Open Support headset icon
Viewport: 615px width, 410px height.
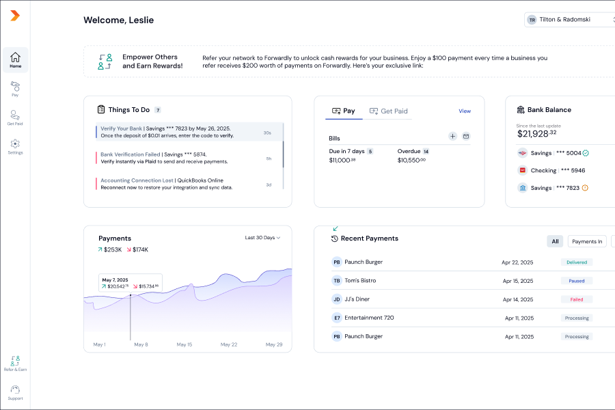pyautogui.click(x=15, y=392)
